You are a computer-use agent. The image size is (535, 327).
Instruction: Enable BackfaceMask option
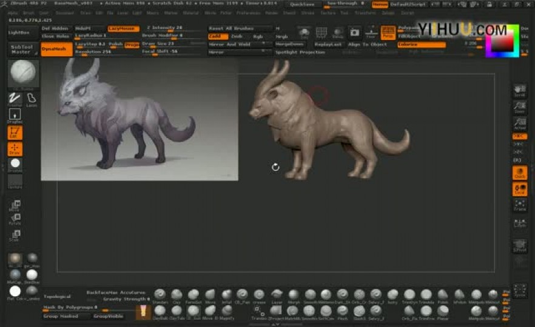[102, 292]
